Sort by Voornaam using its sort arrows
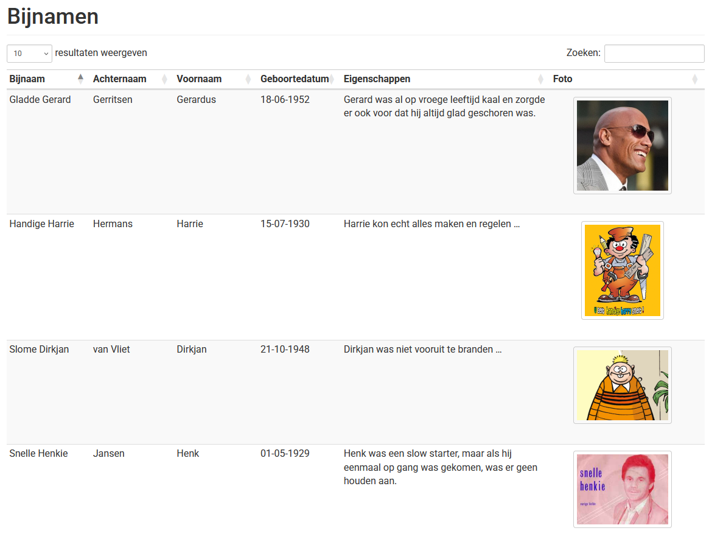This screenshot has height=539, width=709. tap(248, 79)
